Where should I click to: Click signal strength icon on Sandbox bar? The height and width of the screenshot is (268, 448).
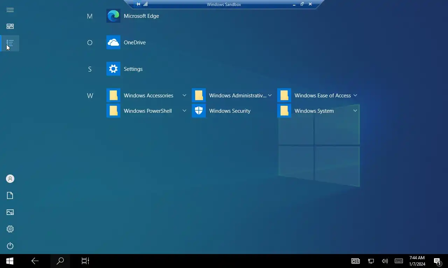pos(146,4)
